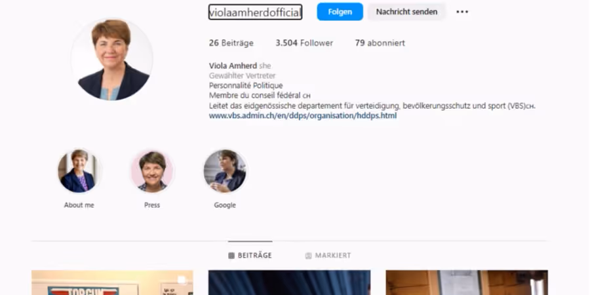Screen dimensions: 590x295
Task: Open the About me story highlight
Action: click(78, 171)
